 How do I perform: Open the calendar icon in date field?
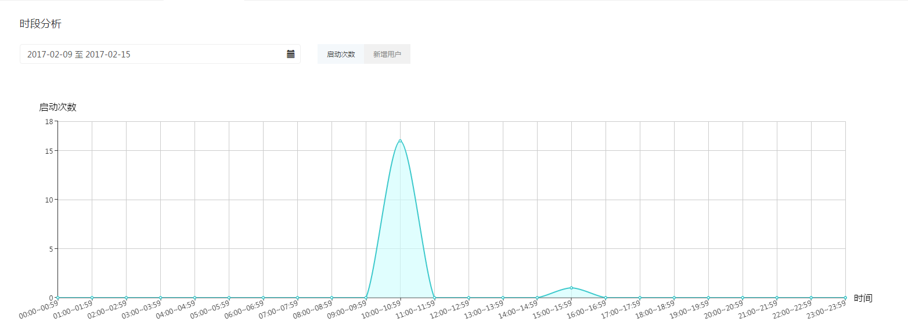point(291,54)
